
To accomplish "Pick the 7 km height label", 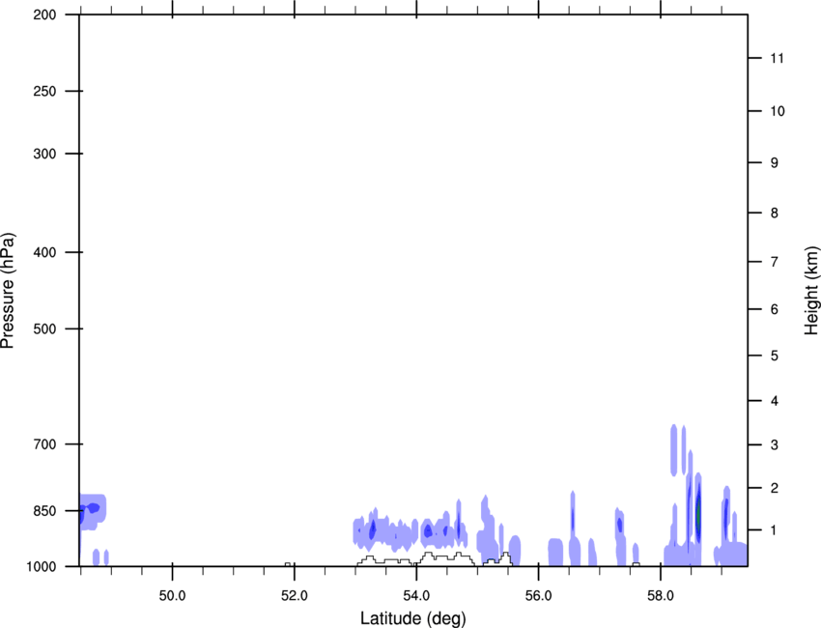I will 775,262.
